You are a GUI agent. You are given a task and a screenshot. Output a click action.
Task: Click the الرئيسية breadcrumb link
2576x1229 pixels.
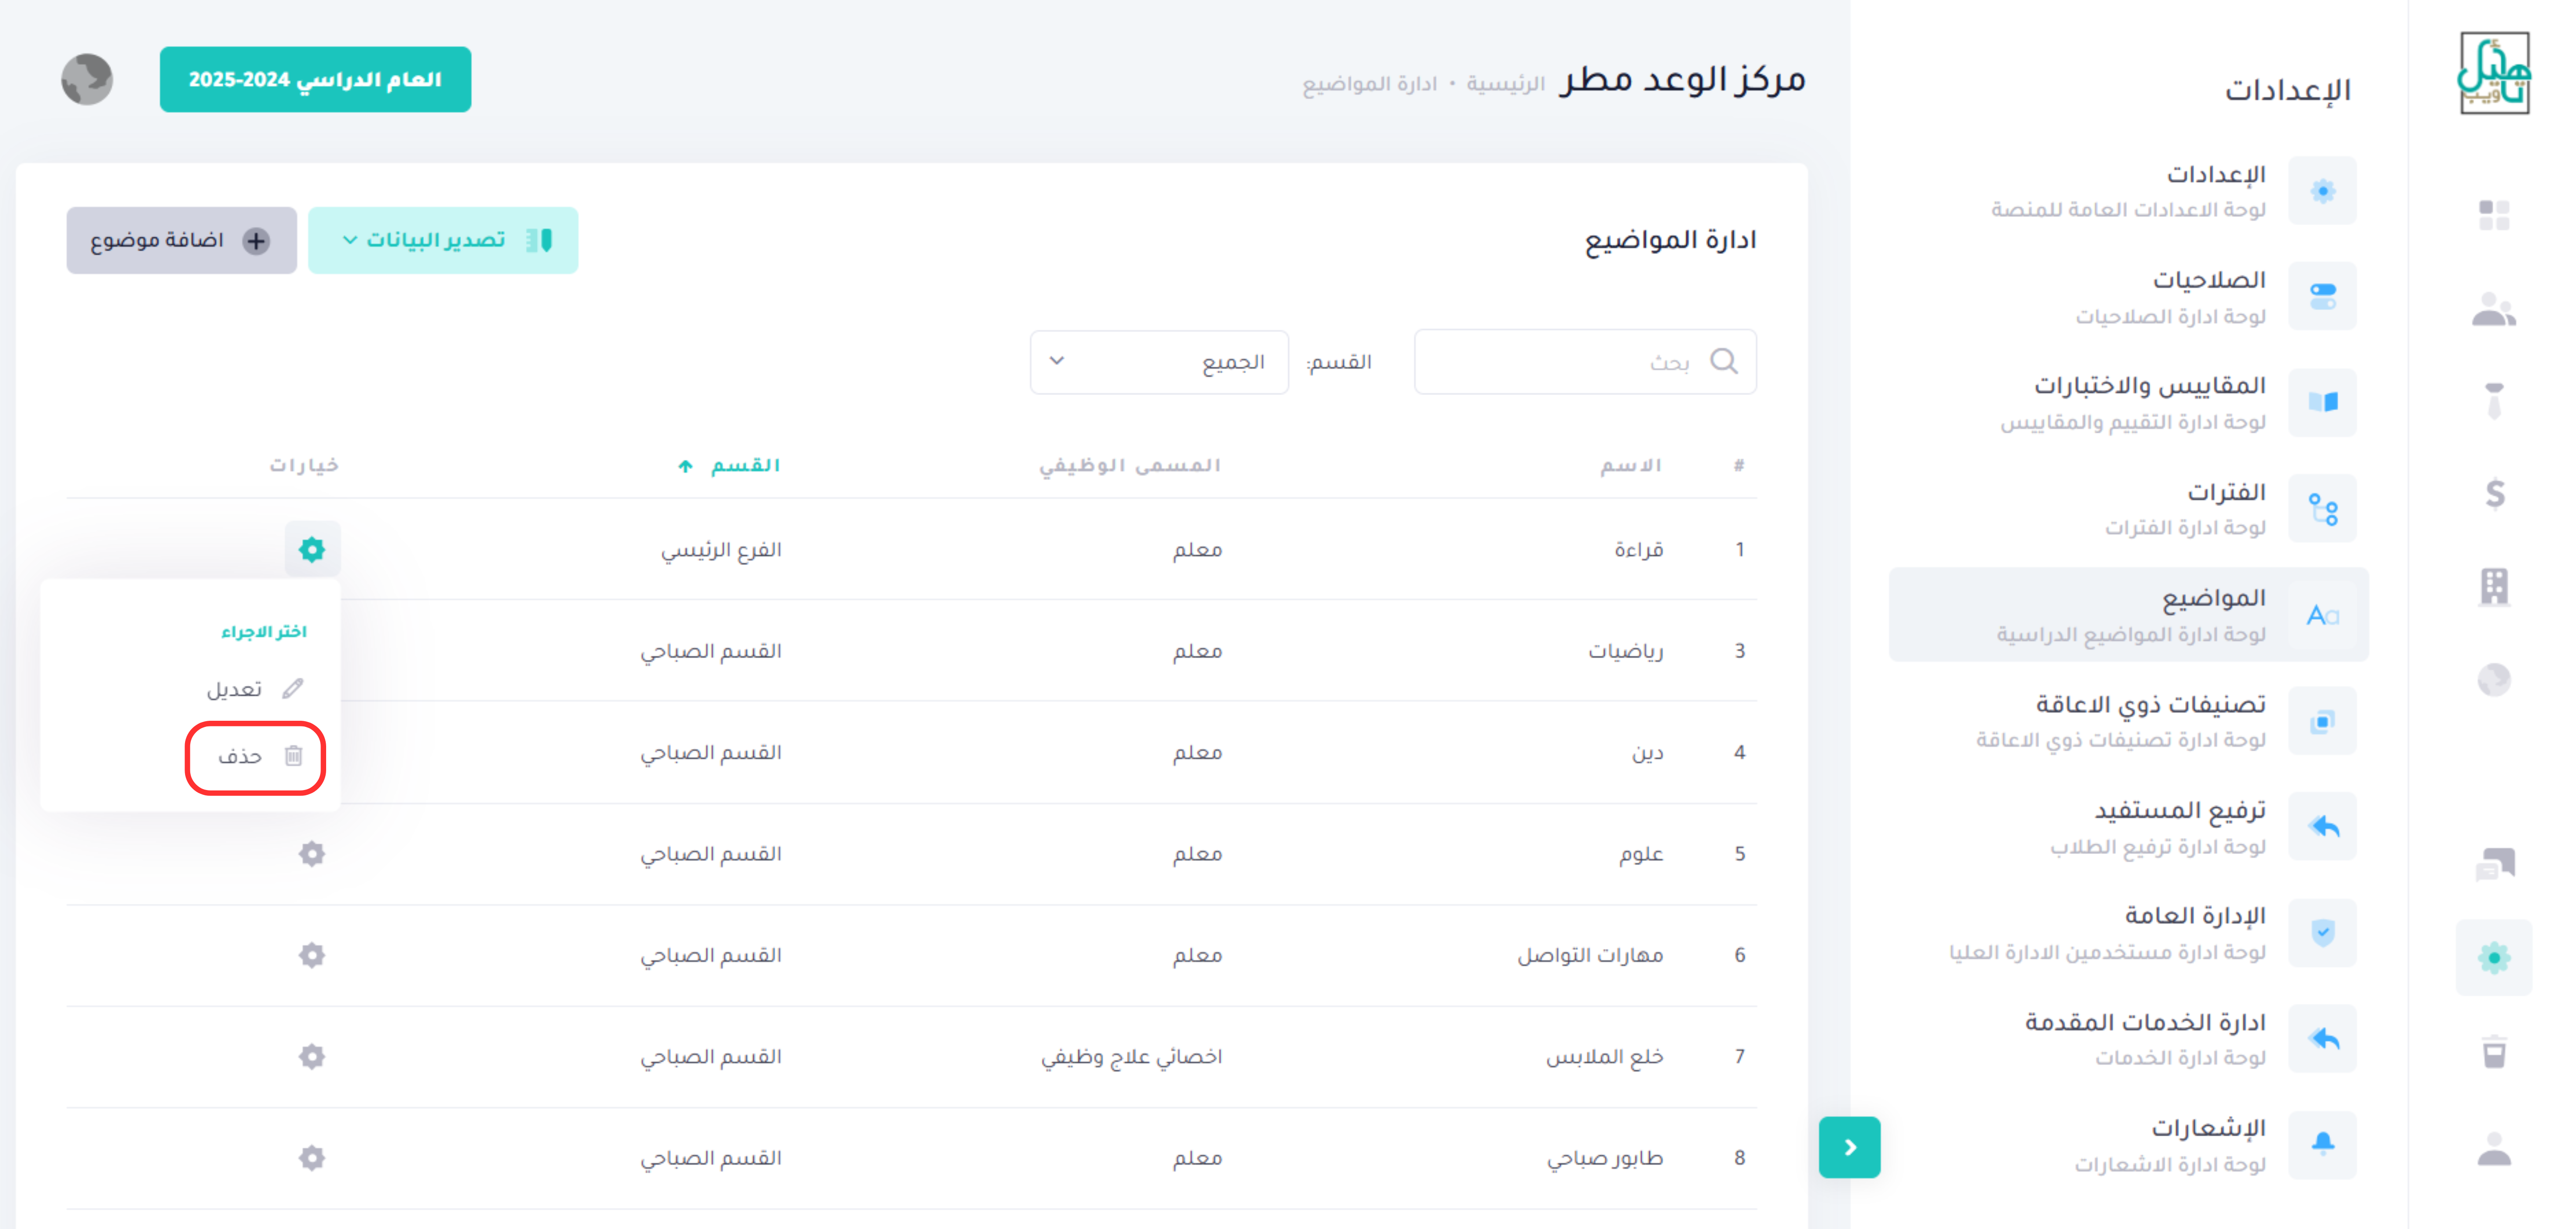[x=1506, y=84]
